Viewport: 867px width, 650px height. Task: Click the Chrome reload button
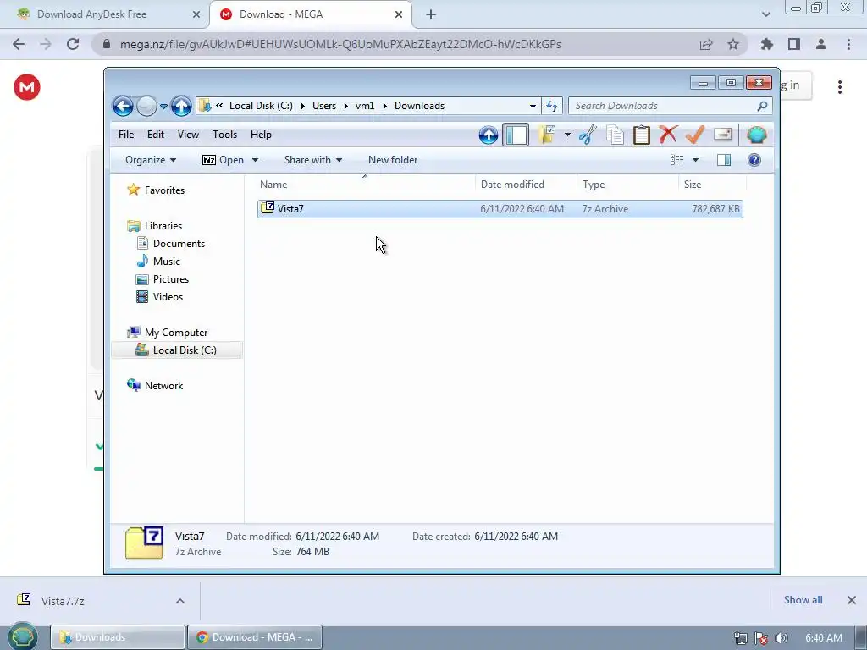[x=73, y=44]
